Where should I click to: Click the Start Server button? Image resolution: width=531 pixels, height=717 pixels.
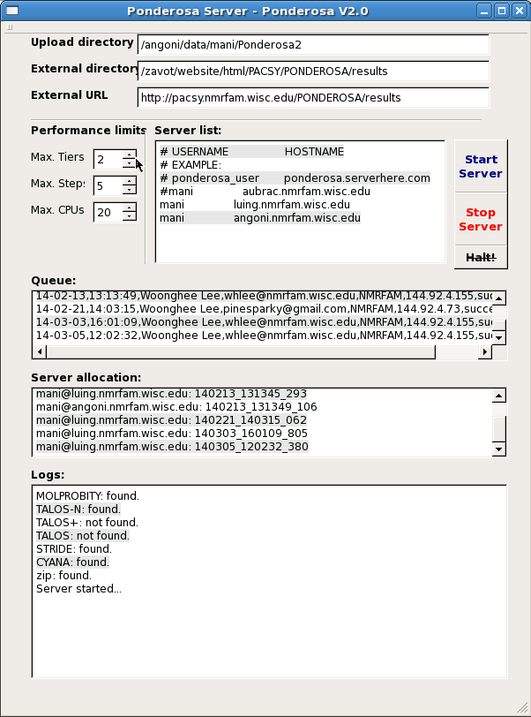pos(481,166)
